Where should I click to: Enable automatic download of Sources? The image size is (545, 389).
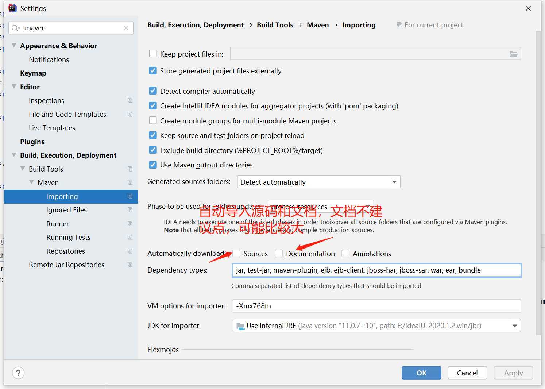236,253
